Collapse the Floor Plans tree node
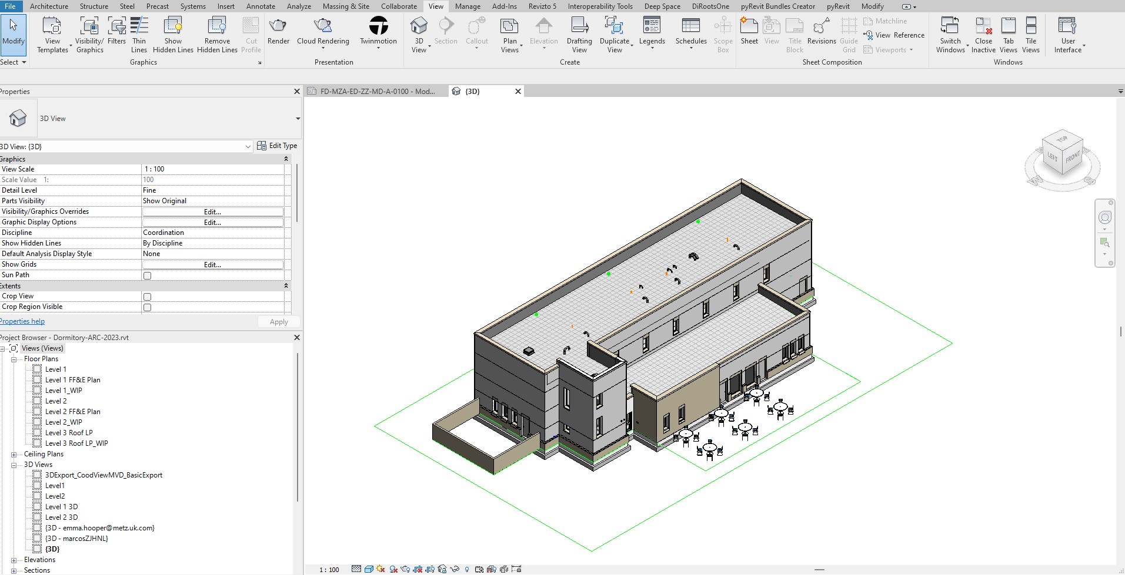This screenshot has width=1125, height=575. click(14, 359)
